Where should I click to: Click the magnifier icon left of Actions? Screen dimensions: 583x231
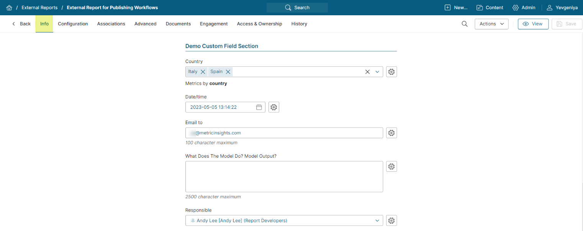coord(464,24)
